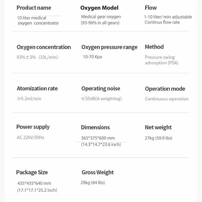Click the Oxygen concentration heading
This screenshot has height=202, width=202.
pyautogui.click(x=44, y=47)
